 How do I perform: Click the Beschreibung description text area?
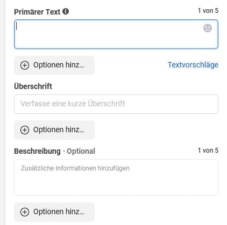116,178
